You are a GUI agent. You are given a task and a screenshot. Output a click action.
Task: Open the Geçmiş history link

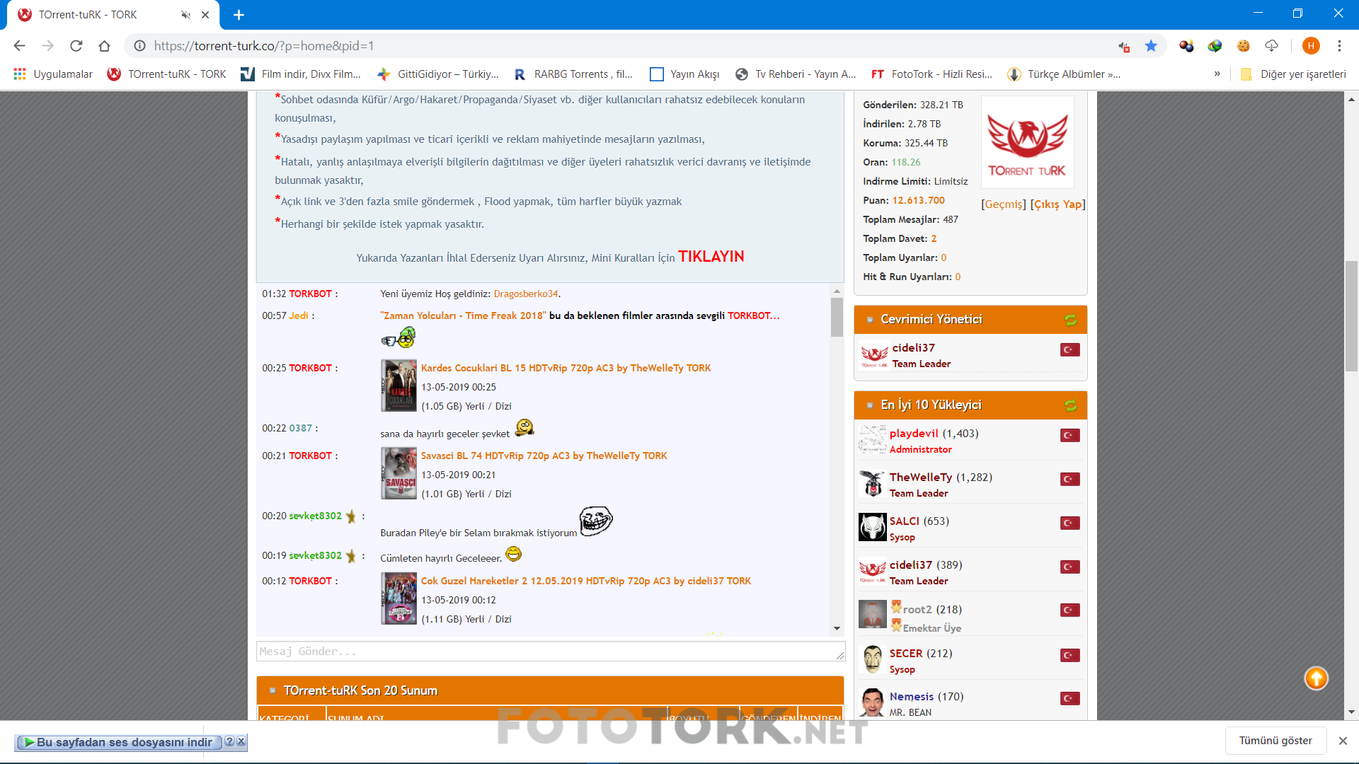pyautogui.click(x=1003, y=204)
